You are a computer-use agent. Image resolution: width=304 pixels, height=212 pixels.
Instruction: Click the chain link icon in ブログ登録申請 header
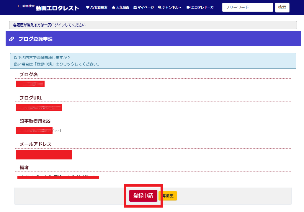[x=12, y=39]
